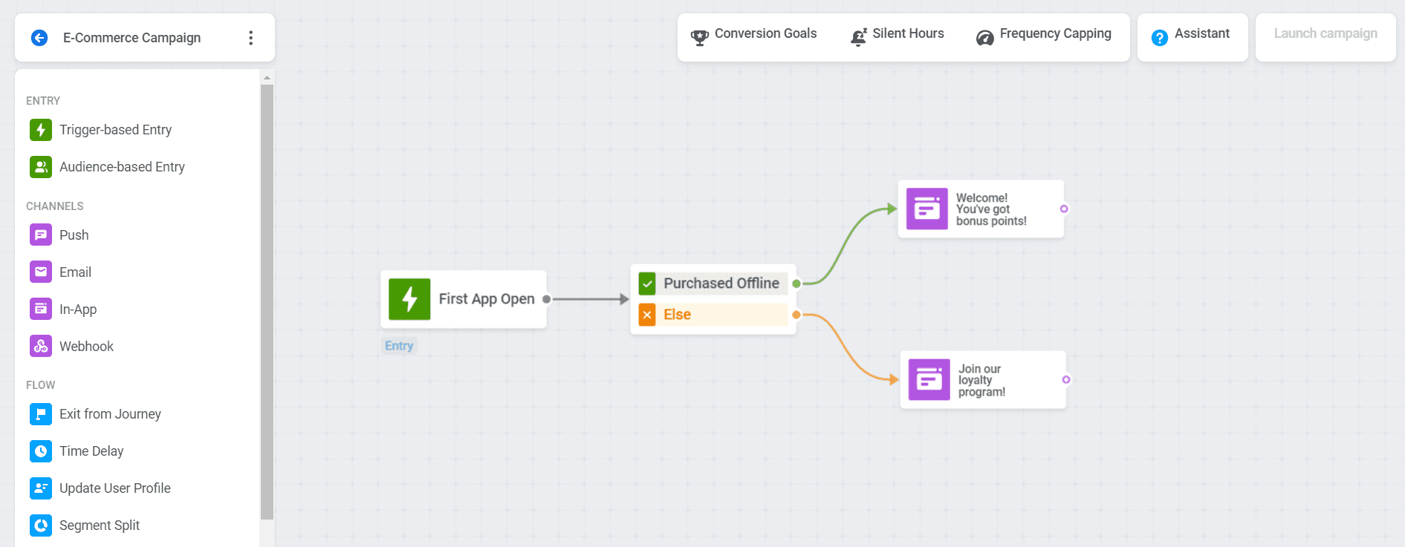Image resolution: width=1405 pixels, height=547 pixels.
Task: Select the Time Delay clock icon
Action: click(x=41, y=451)
